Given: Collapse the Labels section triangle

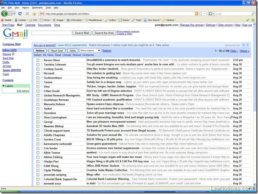Looking at the screenshot, I should coord(3,86).
